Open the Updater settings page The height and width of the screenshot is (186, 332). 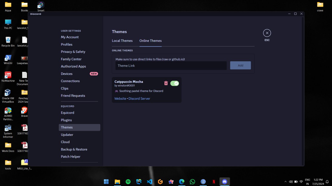79,135
